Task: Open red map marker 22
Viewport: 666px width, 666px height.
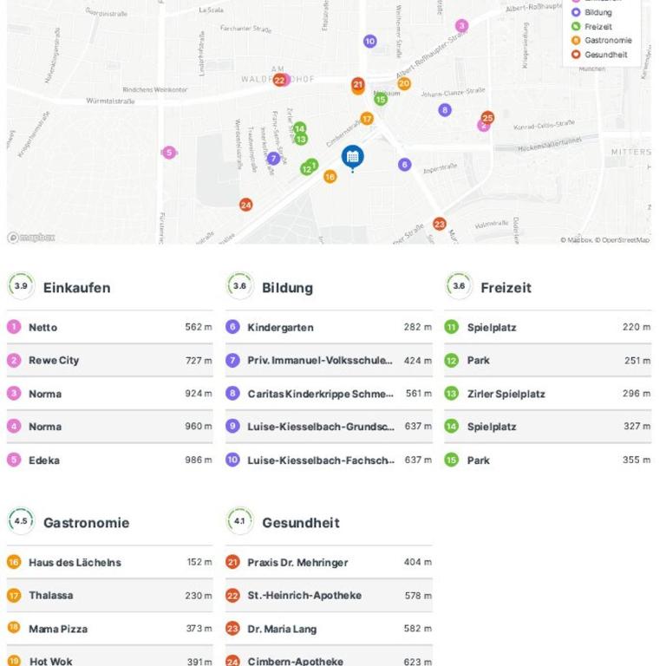Action: click(x=279, y=81)
